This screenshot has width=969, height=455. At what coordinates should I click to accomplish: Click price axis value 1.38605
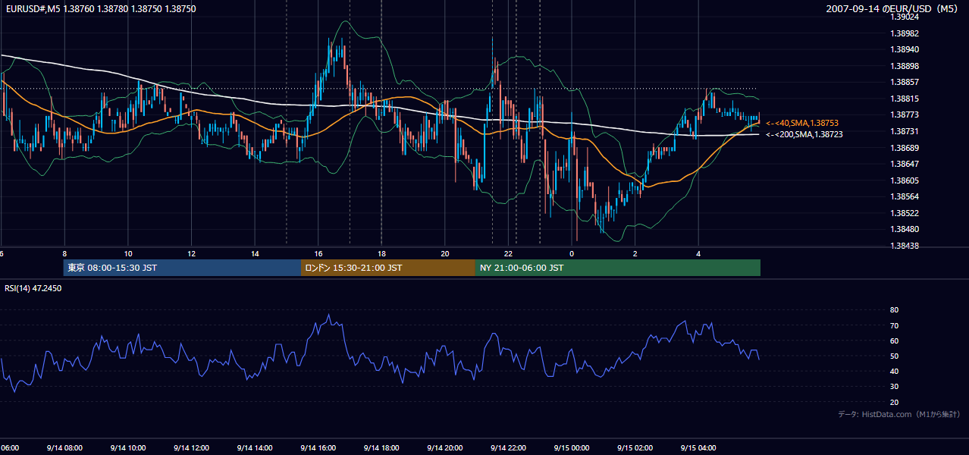pyautogui.click(x=905, y=180)
